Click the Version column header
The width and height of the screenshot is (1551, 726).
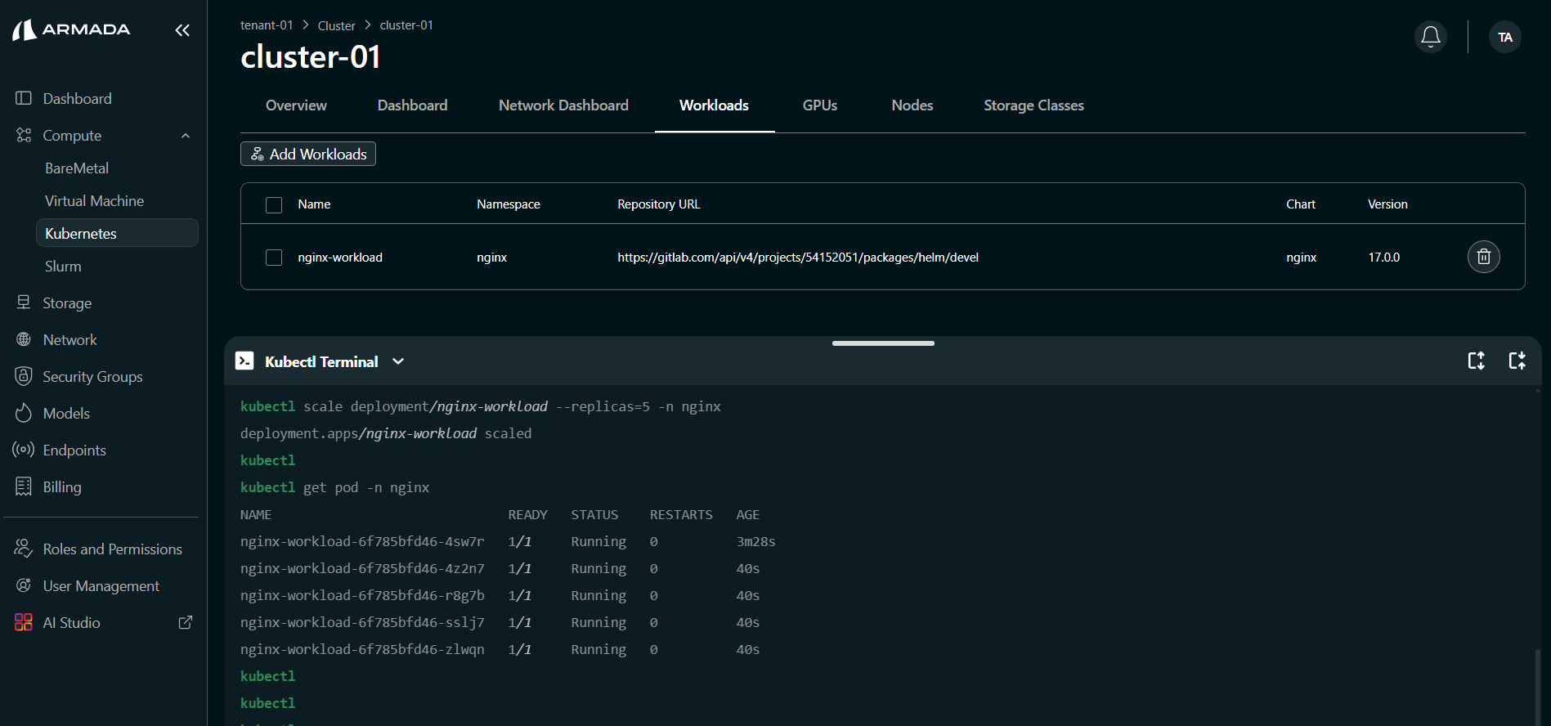[1388, 204]
